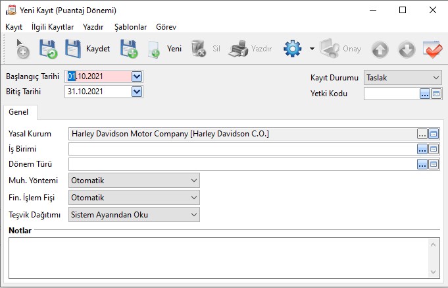Open the Bitiş Tarihi date picker dropdown
Screen dimensions: 448x288
(137, 92)
